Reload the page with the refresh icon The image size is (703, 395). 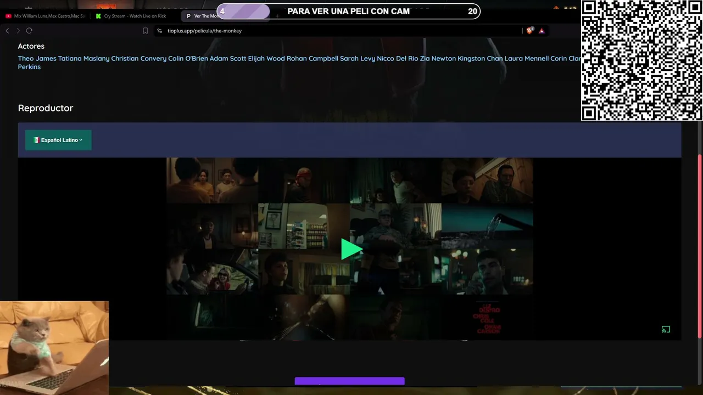29,31
